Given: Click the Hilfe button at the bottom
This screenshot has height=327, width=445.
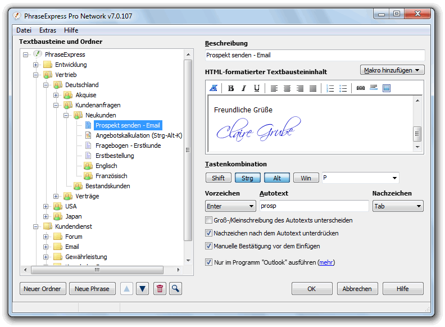Looking at the screenshot, I should [x=403, y=289].
